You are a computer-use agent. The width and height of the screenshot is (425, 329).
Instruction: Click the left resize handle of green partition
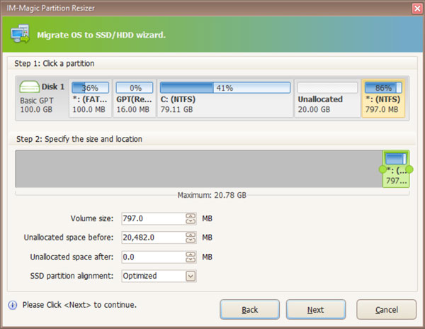point(382,169)
